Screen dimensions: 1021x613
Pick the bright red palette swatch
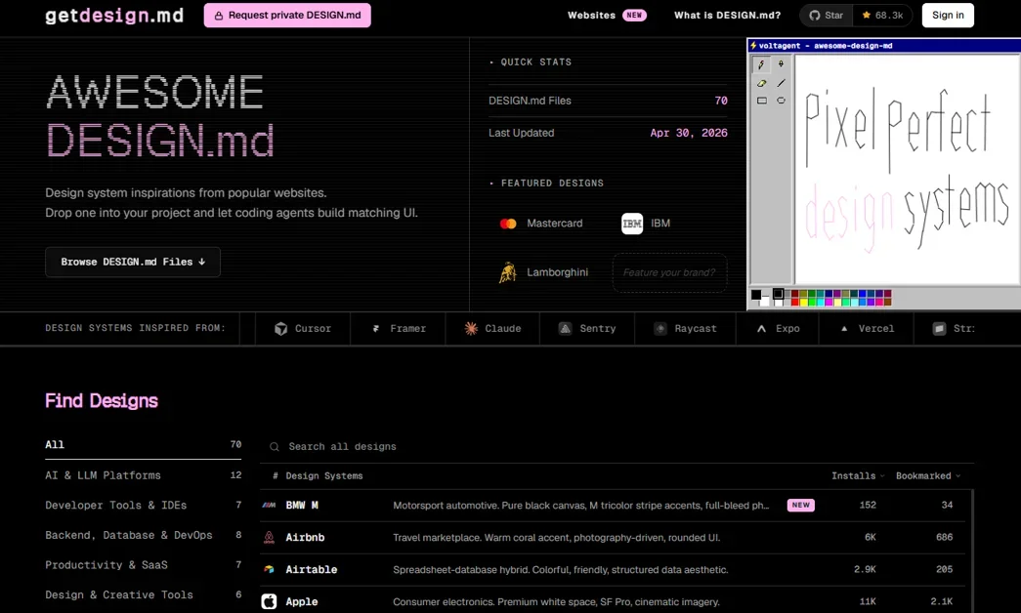pyautogui.click(x=795, y=302)
